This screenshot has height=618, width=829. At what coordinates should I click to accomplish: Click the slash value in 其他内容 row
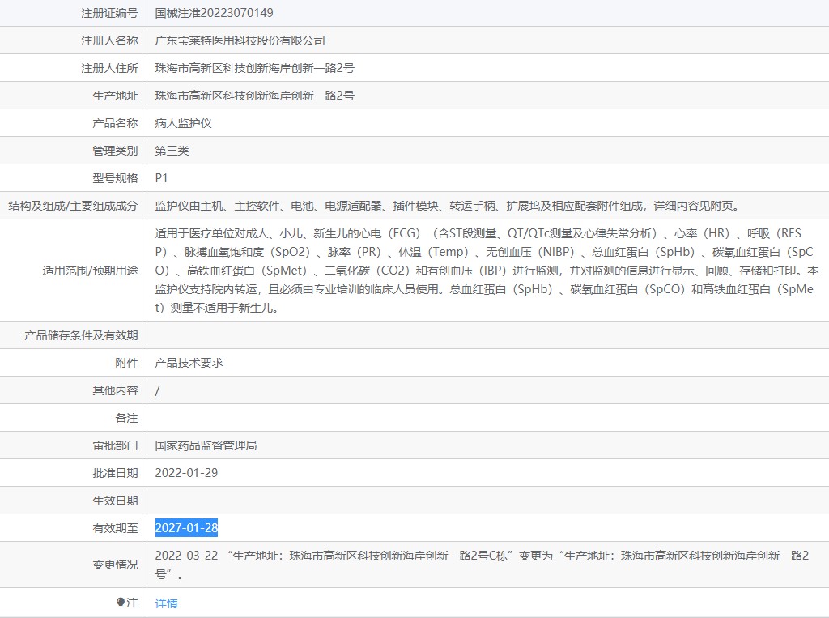[158, 390]
